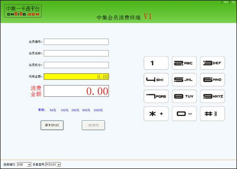Tap the keypad key 0

click(x=184, y=114)
